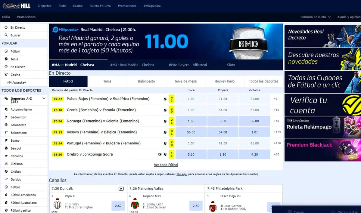Click the Baloncesto sidebar icon

(6, 125)
